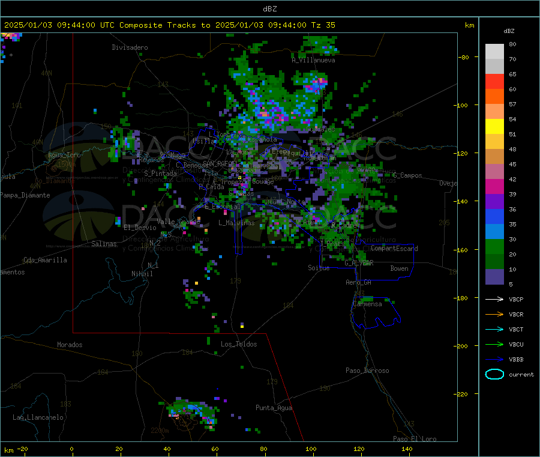Click the cyan 'current' ellipse legend icon
Image resolution: width=540 pixels, height=457 pixels.
point(494,374)
